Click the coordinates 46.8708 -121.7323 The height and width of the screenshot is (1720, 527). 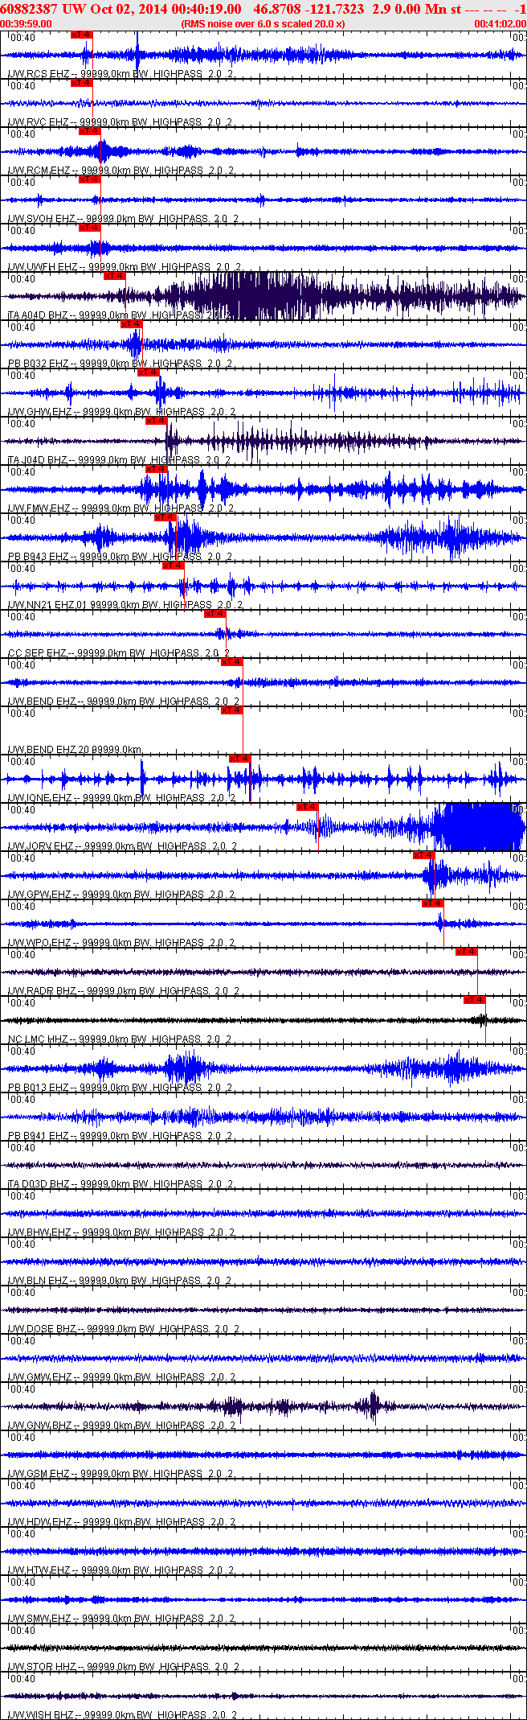click(x=308, y=9)
